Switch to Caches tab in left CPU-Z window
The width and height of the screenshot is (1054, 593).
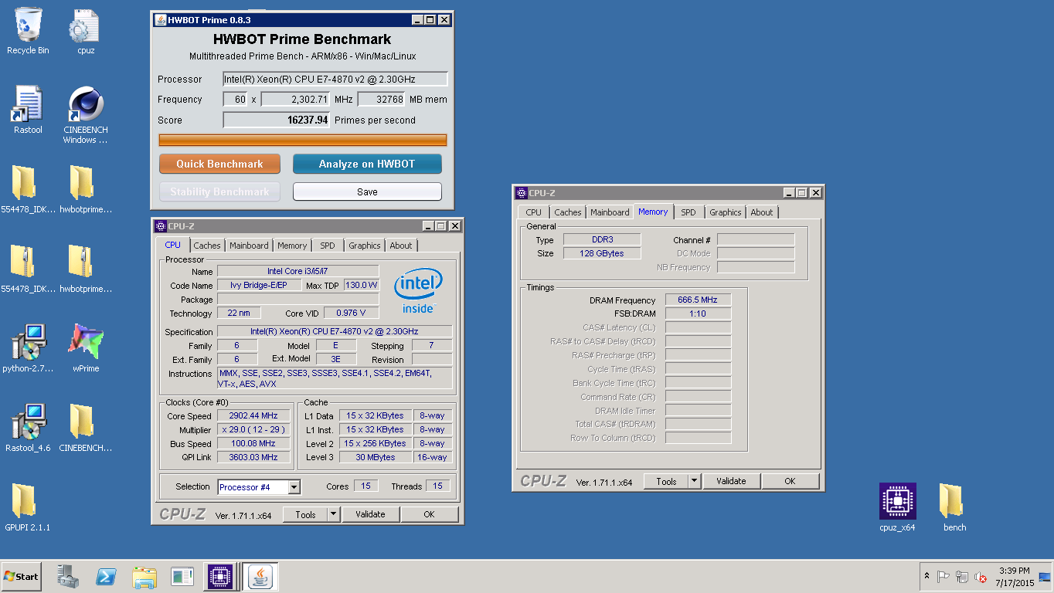[x=207, y=246]
